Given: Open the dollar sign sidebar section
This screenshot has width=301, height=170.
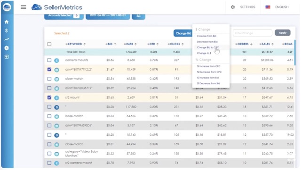Looking at the screenshot, I should (7, 30).
